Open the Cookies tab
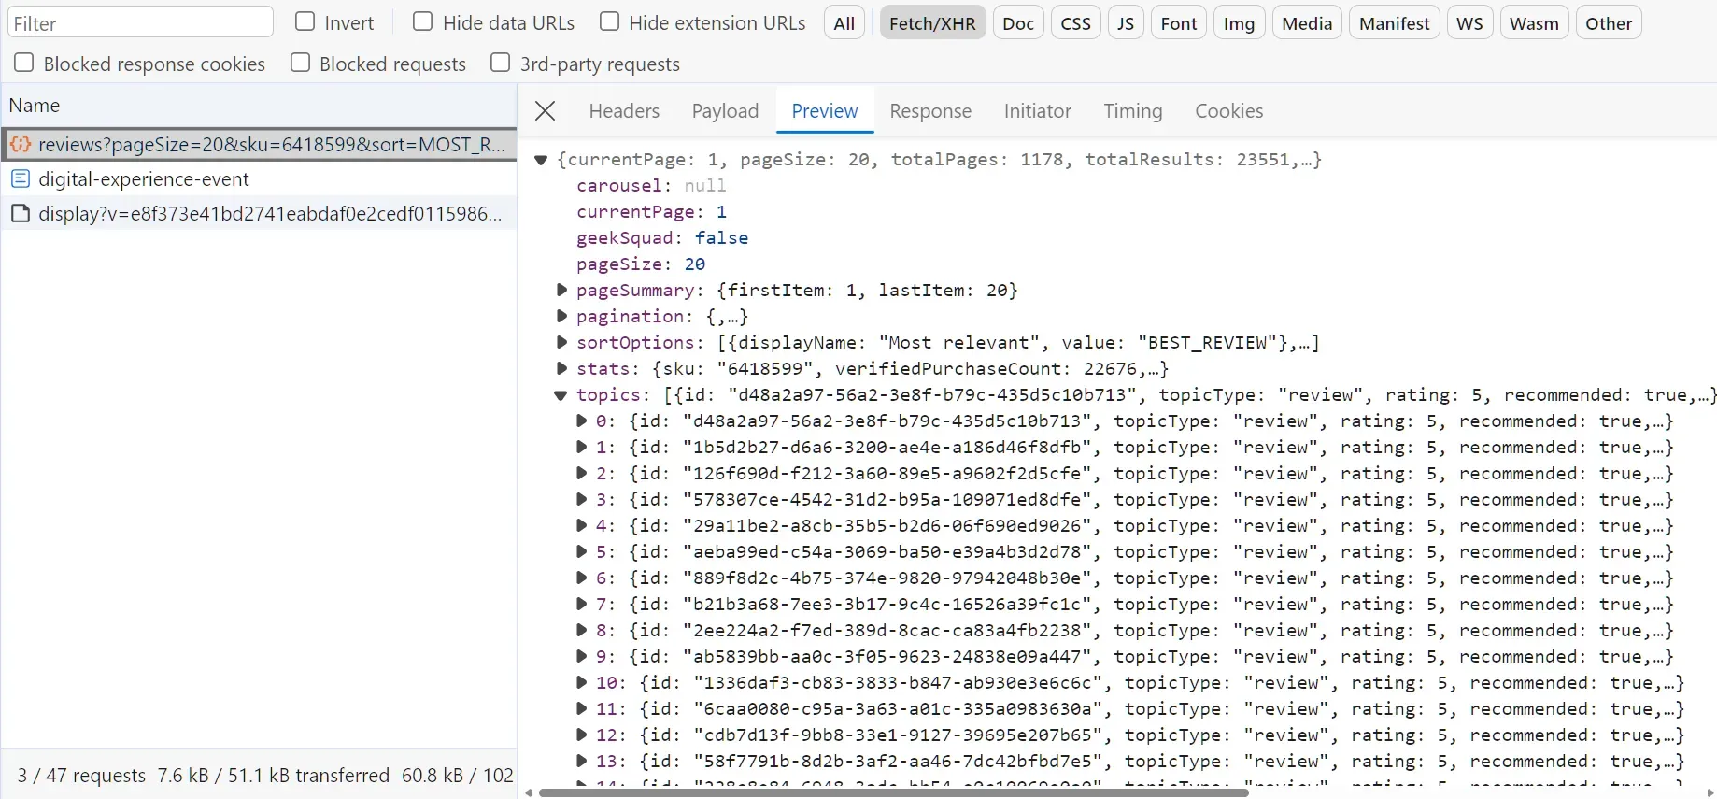1717x799 pixels. (1229, 111)
